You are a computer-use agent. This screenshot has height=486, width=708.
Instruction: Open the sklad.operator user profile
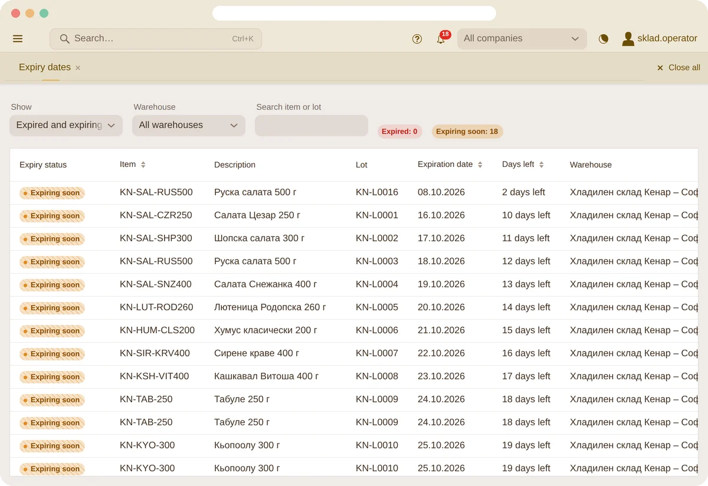tap(660, 39)
